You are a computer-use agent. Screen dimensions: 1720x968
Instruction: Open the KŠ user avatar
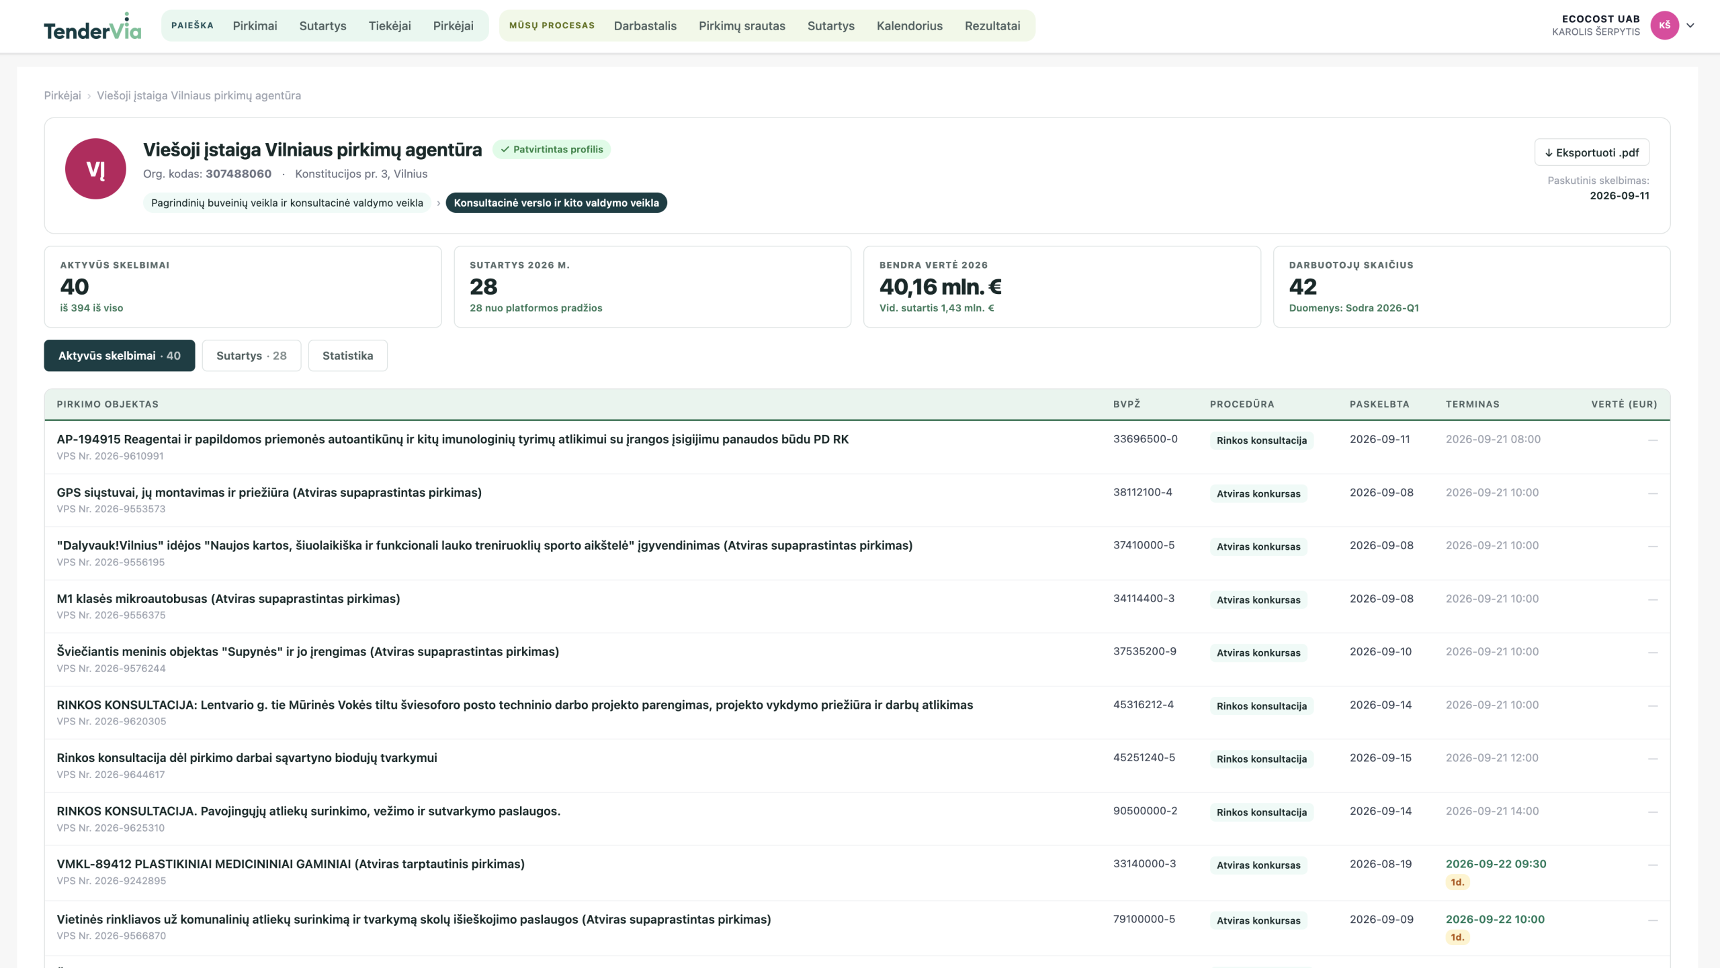coord(1664,26)
